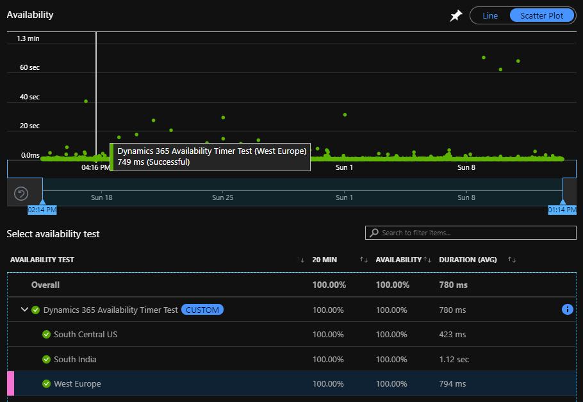Click the Sun 1 label on time slider
The image size is (583, 402).
coord(344,197)
